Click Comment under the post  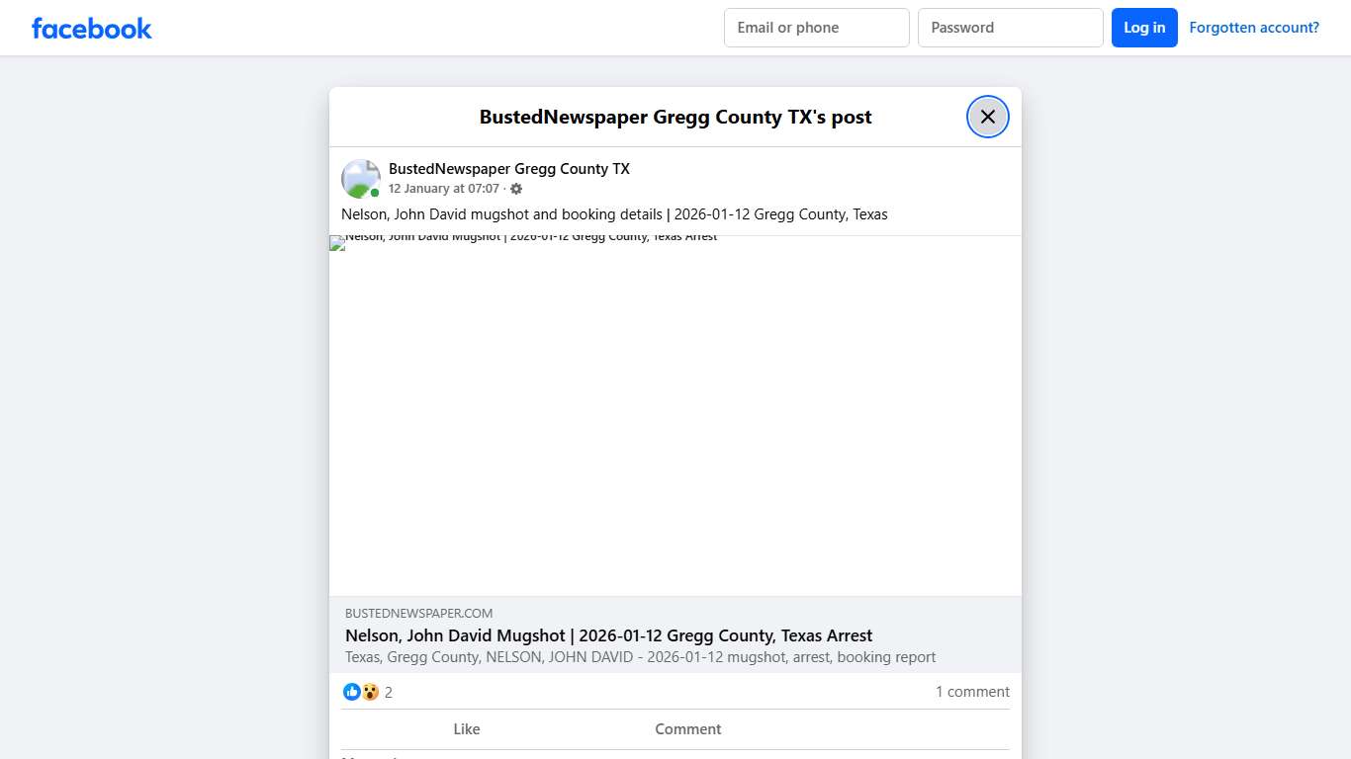point(687,728)
